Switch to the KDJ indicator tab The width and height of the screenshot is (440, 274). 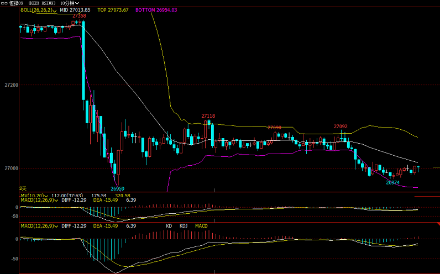click(x=184, y=226)
